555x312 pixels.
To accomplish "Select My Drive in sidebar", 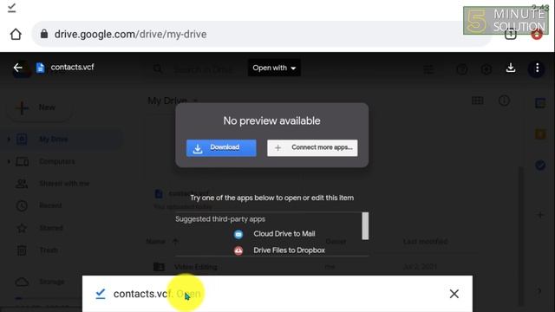I will pos(53,140).
